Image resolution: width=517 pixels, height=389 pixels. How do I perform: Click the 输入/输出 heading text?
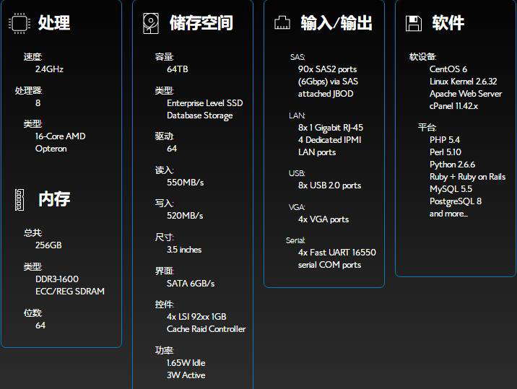(336, 23)
